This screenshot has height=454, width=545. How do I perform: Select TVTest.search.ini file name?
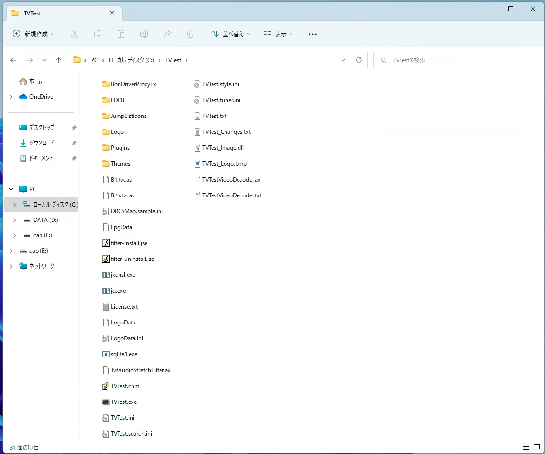pyautogui.click(x=132, y=434)
